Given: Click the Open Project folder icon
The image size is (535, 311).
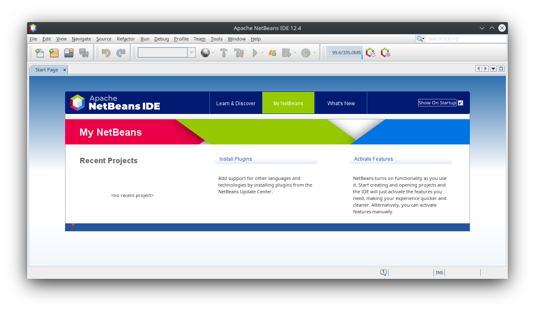Looking at the screenshot, I should 69,53.
